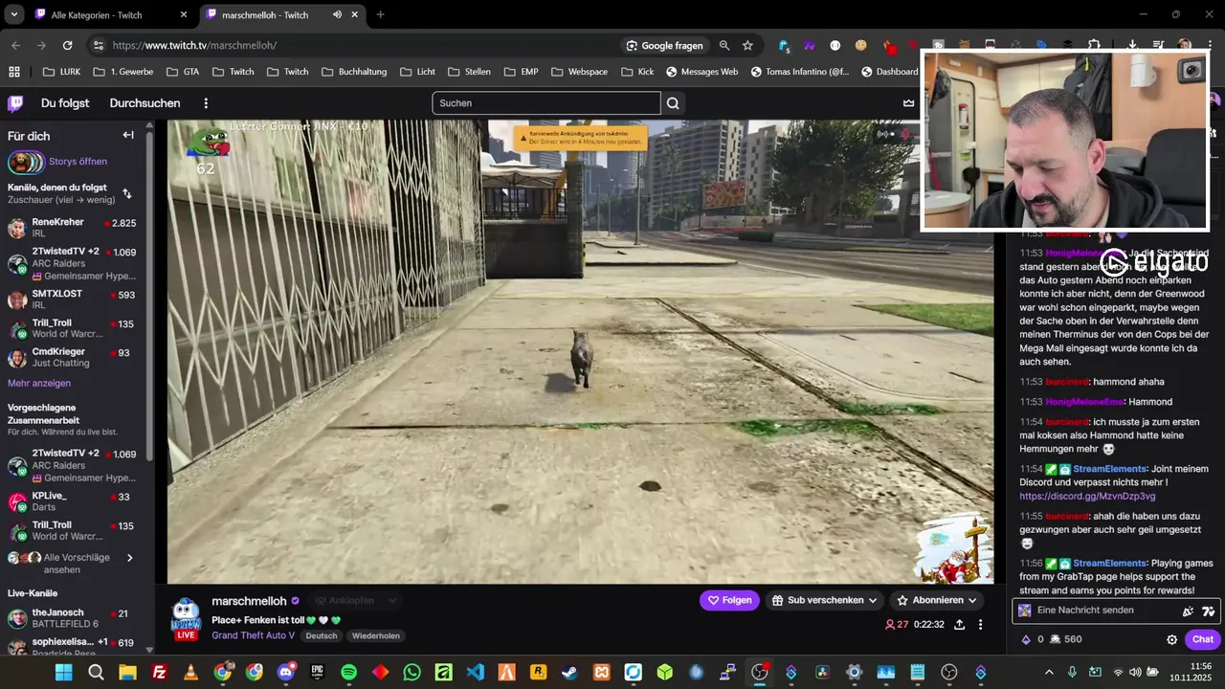Open CmdKrieger channel in sidebar

77,358
